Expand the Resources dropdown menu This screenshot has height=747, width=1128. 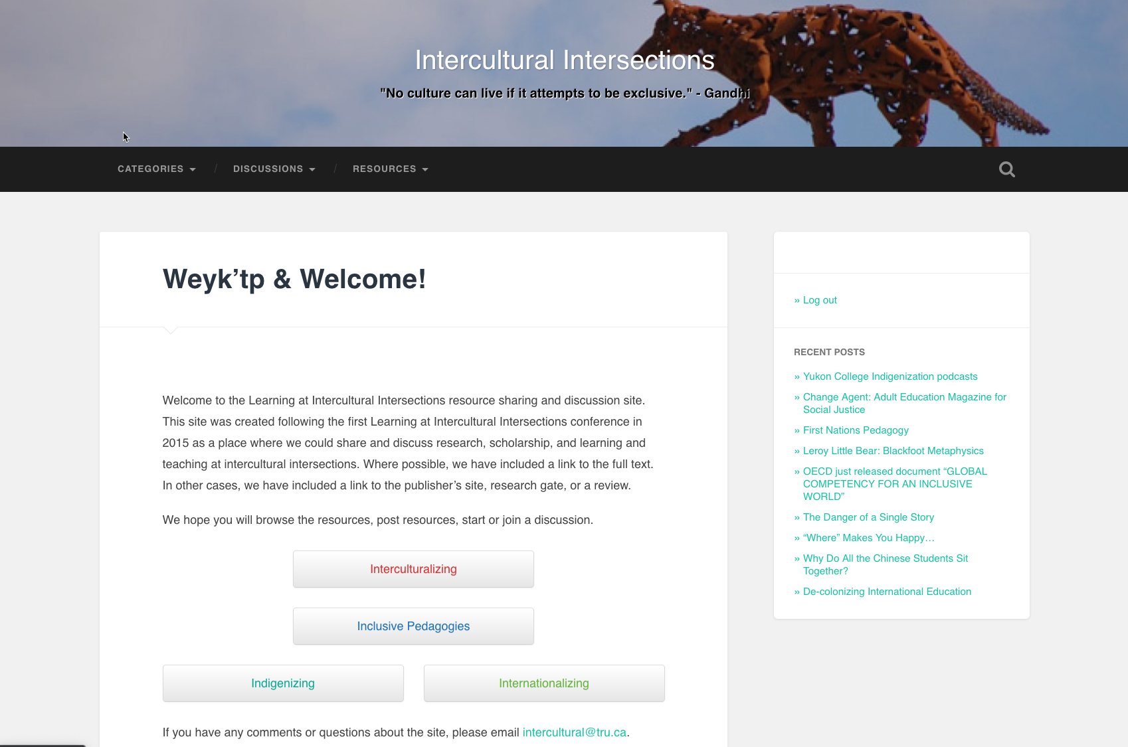[390, 169]
